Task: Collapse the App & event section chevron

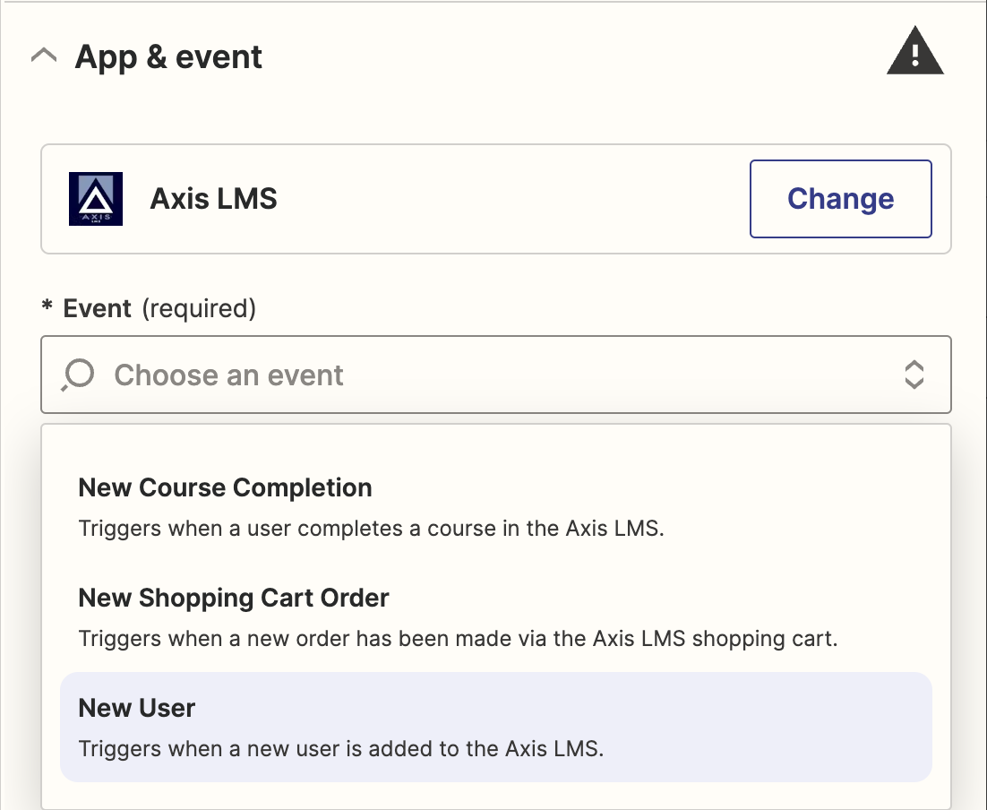Action: click(x=44, y=56)
